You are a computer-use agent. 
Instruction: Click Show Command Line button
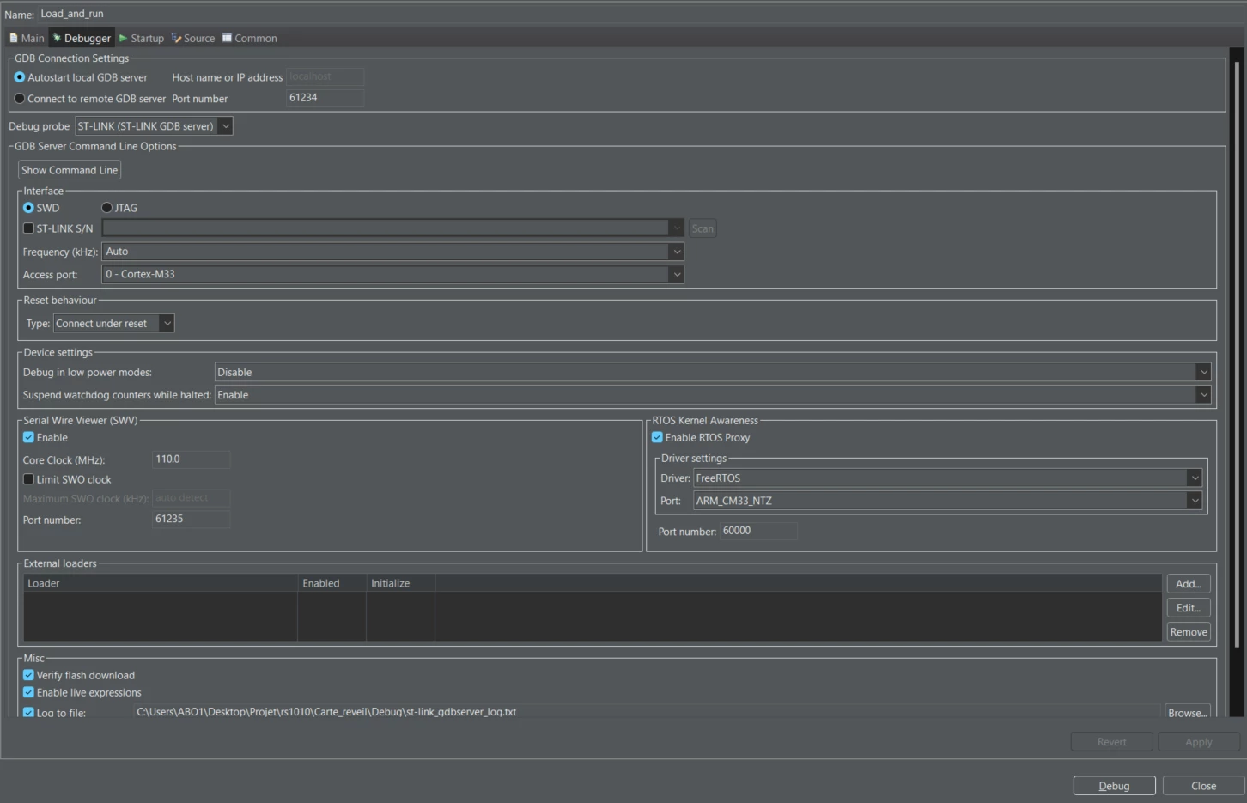(x=70, y=170)
